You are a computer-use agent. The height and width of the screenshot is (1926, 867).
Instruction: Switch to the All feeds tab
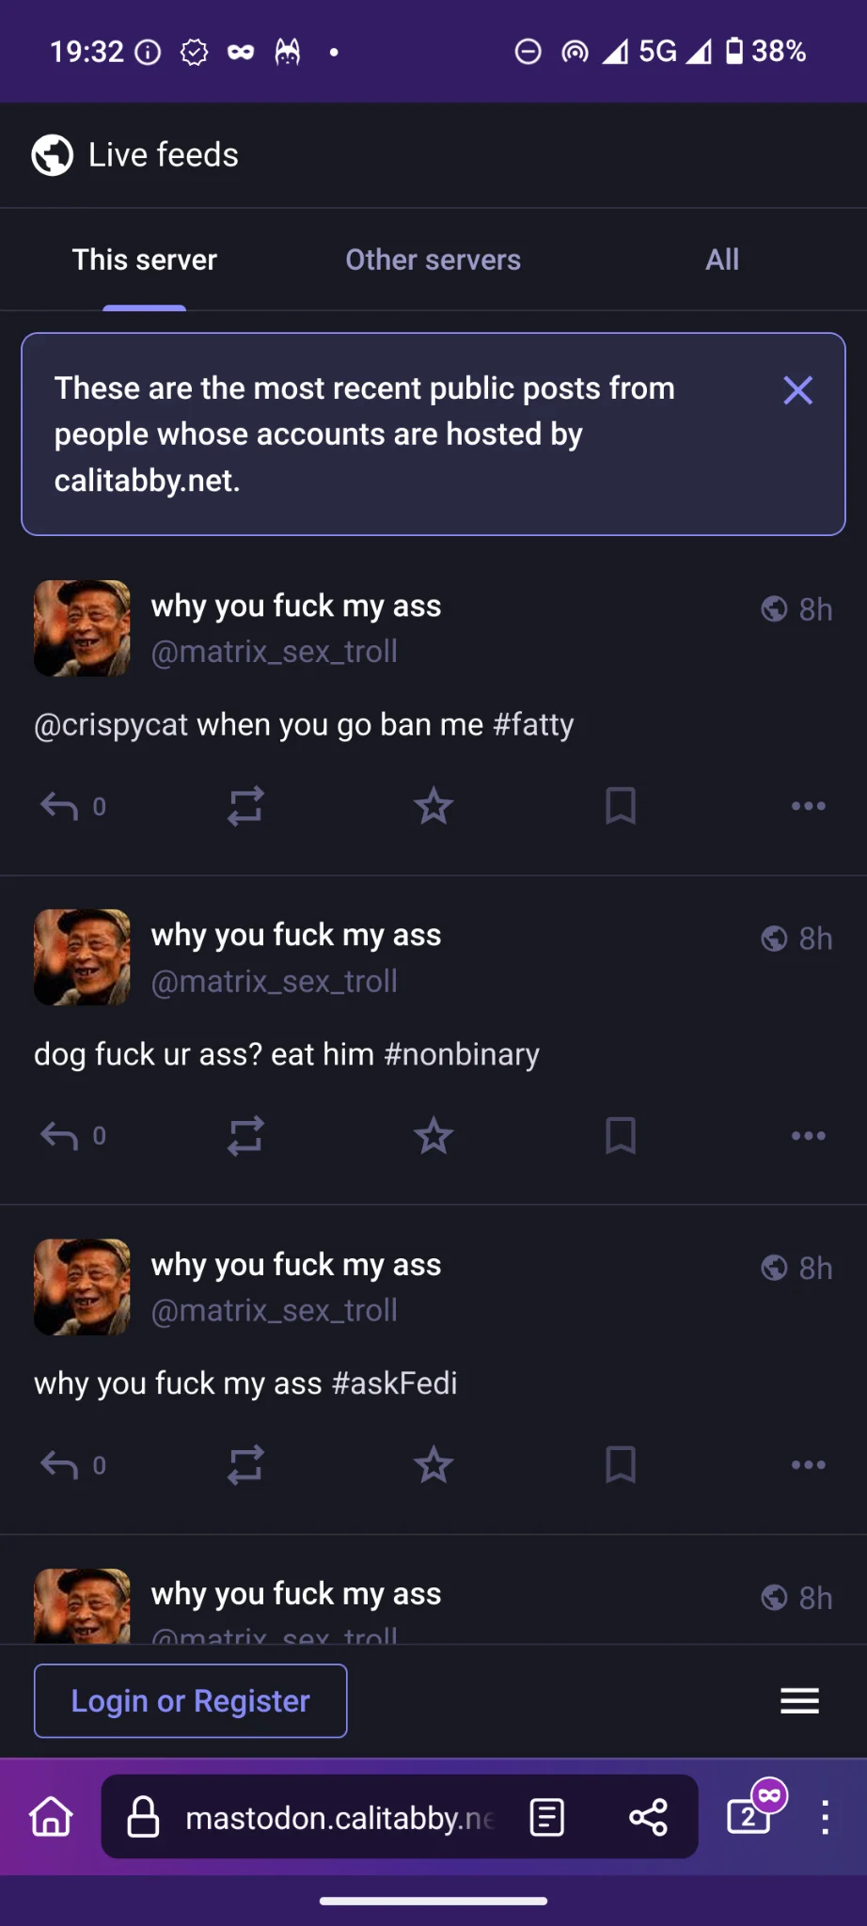722,260
